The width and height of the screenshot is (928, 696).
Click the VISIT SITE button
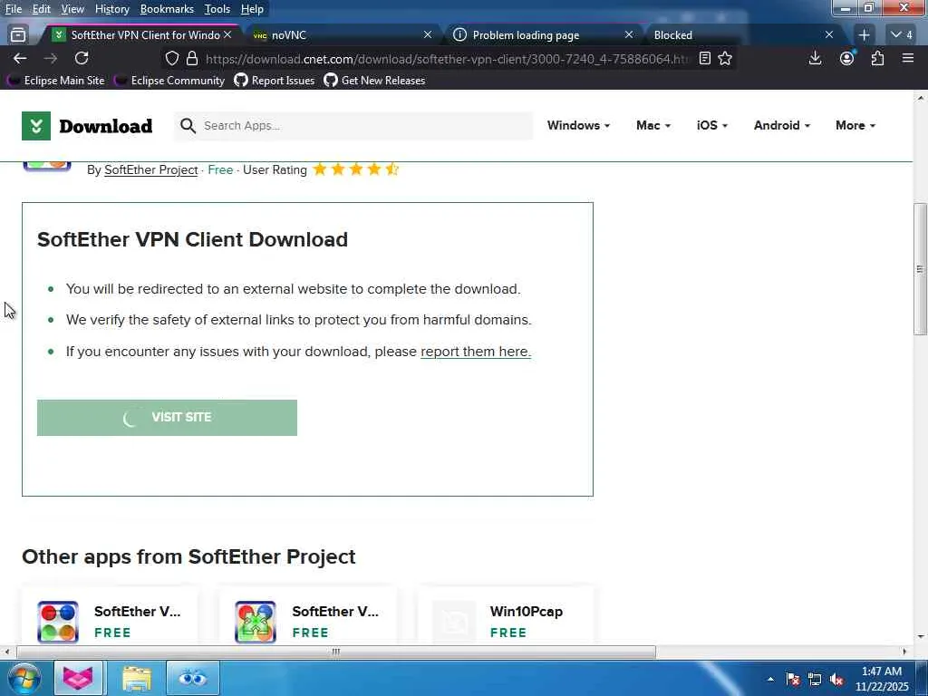[167, 417]
